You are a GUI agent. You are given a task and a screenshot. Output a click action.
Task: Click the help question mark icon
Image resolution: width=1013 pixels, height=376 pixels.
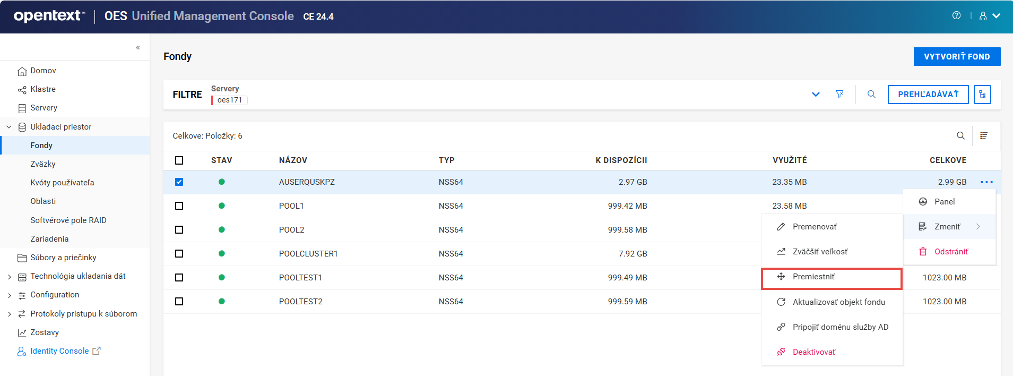(956, 16)
